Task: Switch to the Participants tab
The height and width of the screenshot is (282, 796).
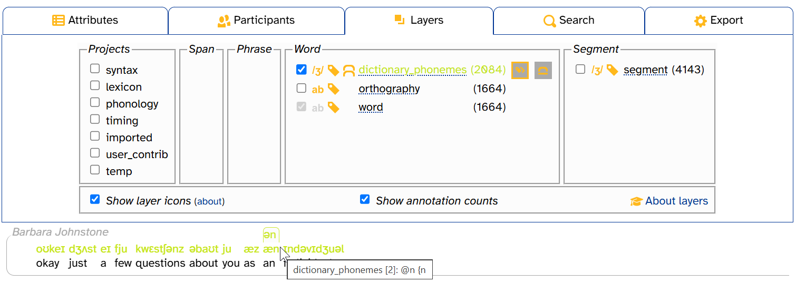Action: (x=256, y=21)
